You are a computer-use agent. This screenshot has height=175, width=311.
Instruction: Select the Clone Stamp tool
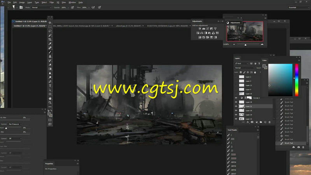[50, 56]
